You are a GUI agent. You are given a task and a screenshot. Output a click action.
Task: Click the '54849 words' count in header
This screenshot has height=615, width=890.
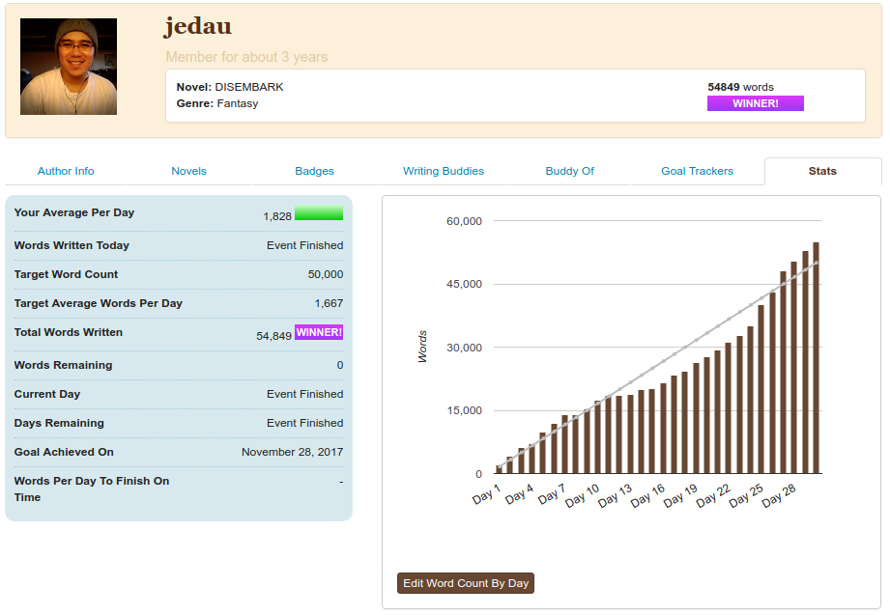tap(741, 87)
